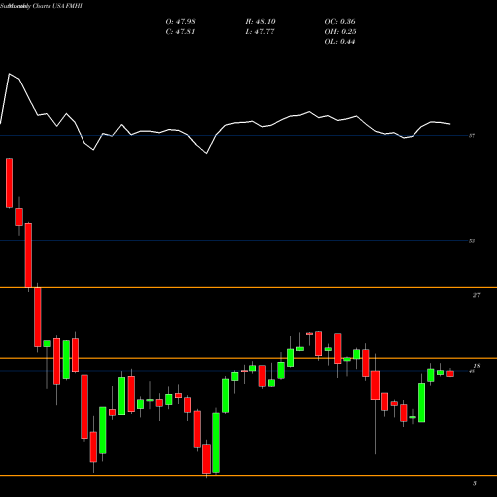Click the 27 label under orange line
This screenshot has height=497, width=497.
(x=476, y=295)
